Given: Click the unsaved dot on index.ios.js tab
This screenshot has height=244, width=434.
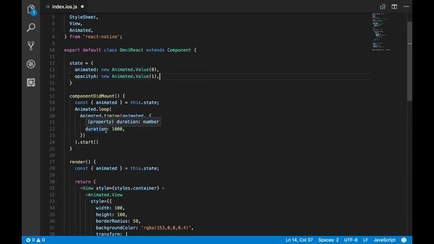Looking at the screenshot, I should (82, 6).
